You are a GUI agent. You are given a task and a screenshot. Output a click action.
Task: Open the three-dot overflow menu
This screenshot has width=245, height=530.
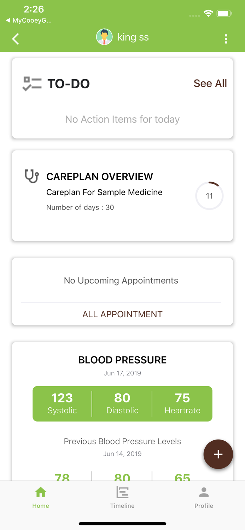(226, 39)
